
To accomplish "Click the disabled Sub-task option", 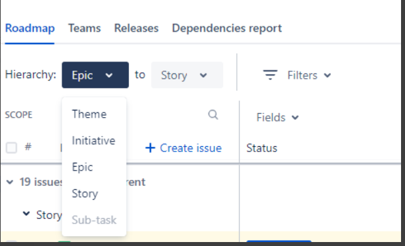I will (x=94, y=220).
